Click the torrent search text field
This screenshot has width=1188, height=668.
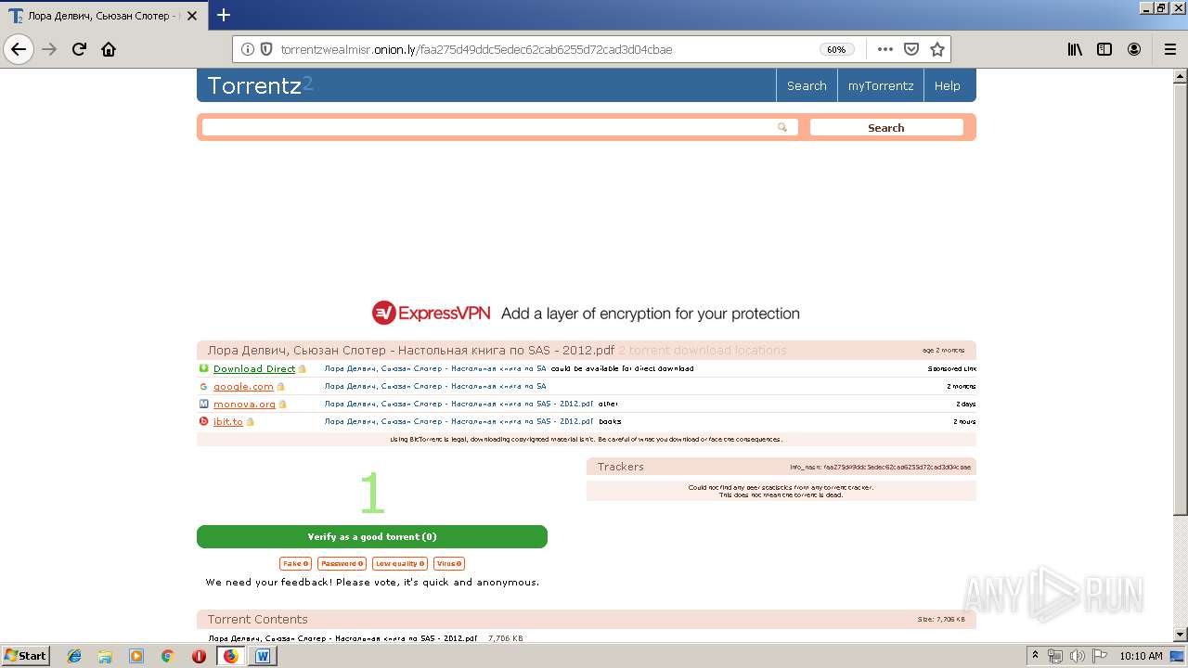pos(499,127)
